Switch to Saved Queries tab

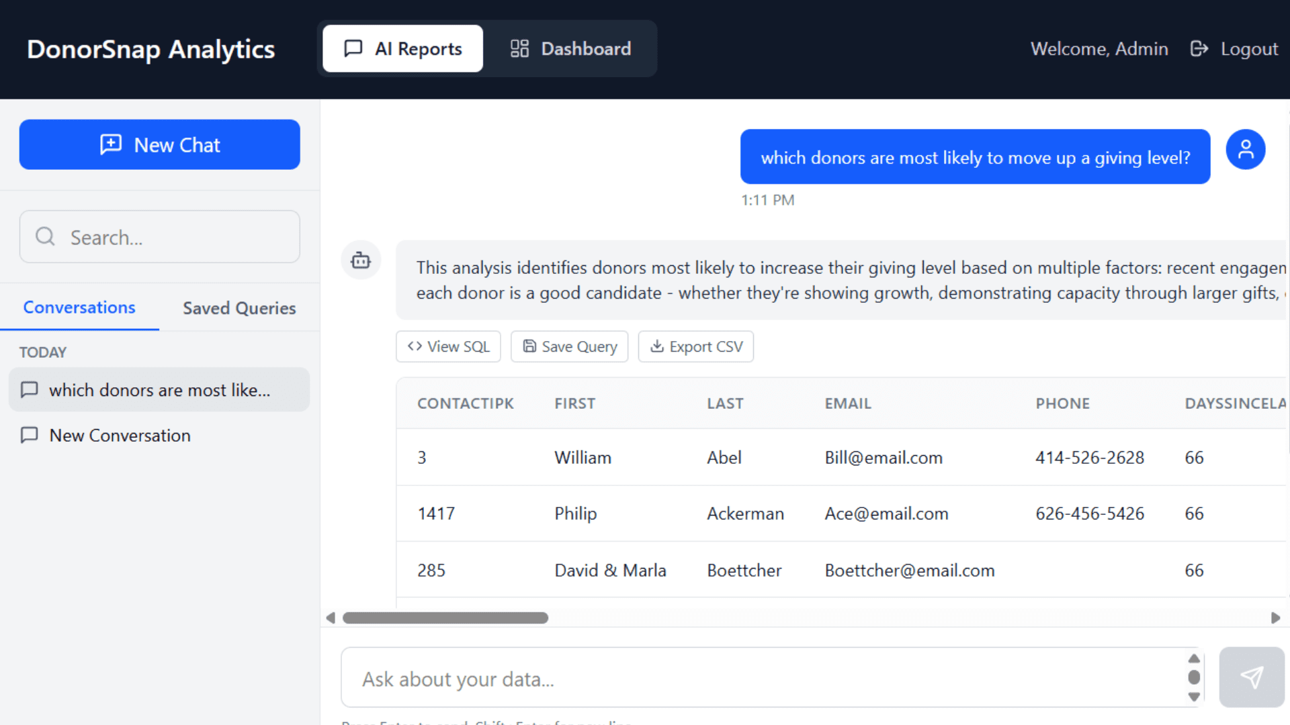pyautogui.click(x=239, y=308)
